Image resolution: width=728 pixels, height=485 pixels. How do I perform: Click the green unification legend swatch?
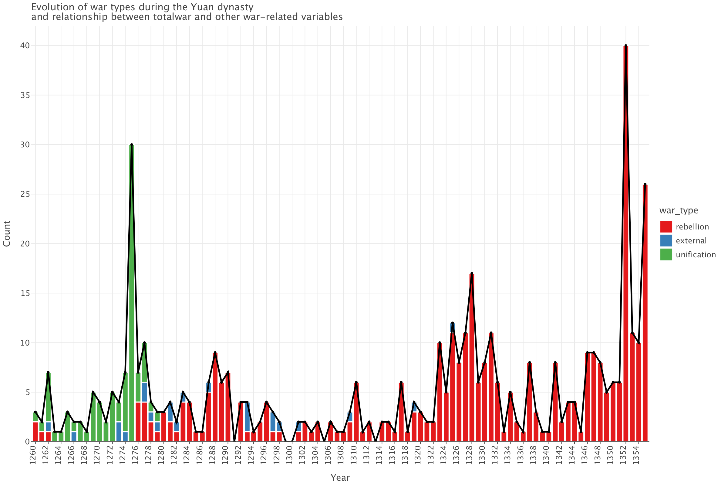click(666, 255)
